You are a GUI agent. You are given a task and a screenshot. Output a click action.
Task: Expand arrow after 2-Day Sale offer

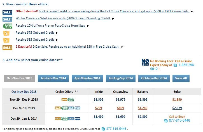pyautogui.click(x=122, y=47)
